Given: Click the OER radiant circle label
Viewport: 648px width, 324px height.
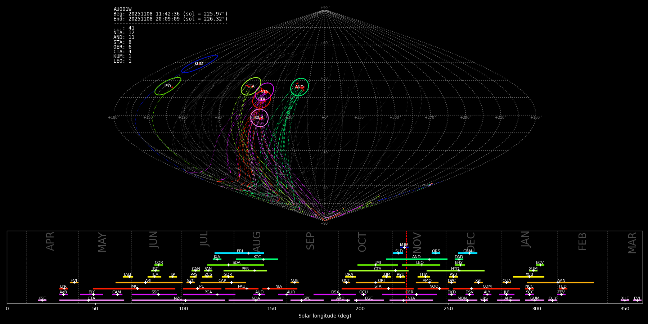Looking at the screenshot, I should (x=259, y=118).
